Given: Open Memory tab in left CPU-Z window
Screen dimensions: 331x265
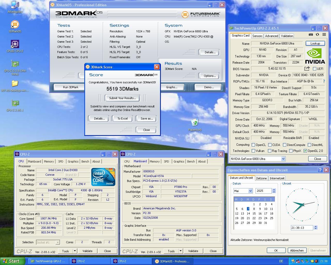Looking at the screenshot, I should point(49,161).
